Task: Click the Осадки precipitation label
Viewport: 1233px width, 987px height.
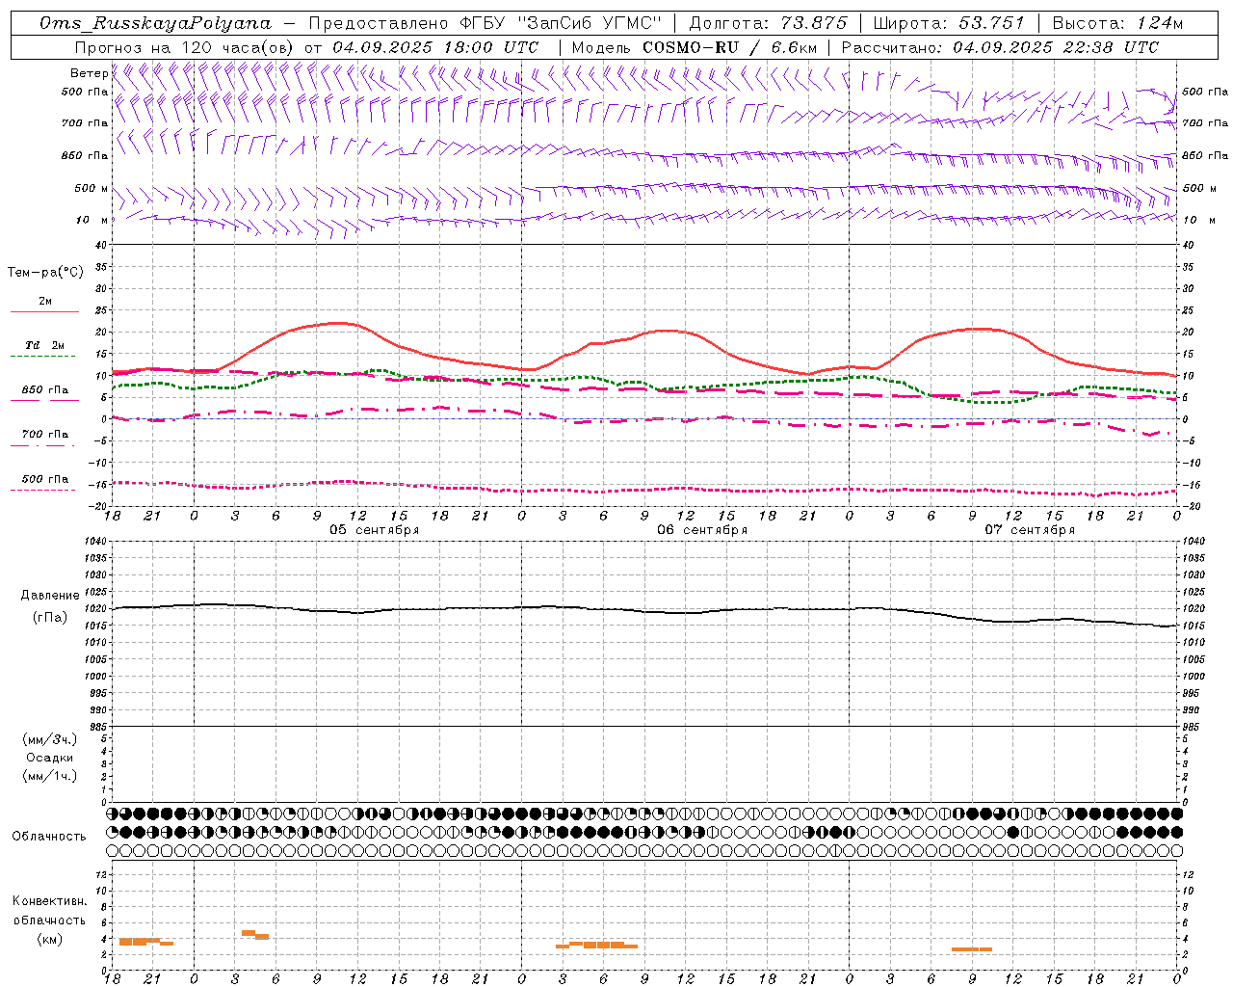Action: point(50,758)
